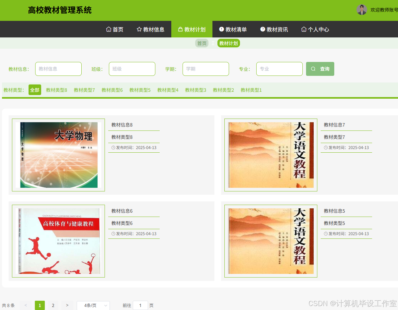Focus the 教材信息 search input
This screenshot has height=310, width=398.
58,69
